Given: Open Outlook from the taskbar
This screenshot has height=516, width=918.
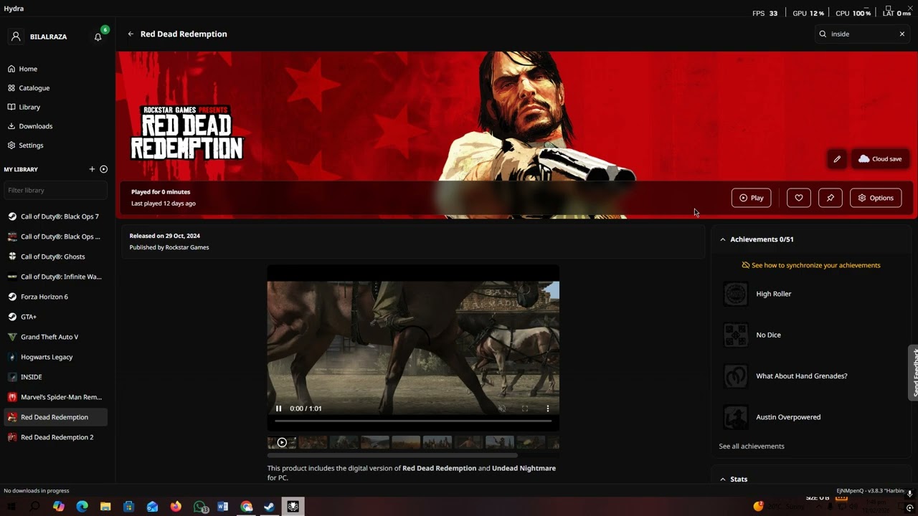Looking at the screenshot, I should (x=152, y=507).
